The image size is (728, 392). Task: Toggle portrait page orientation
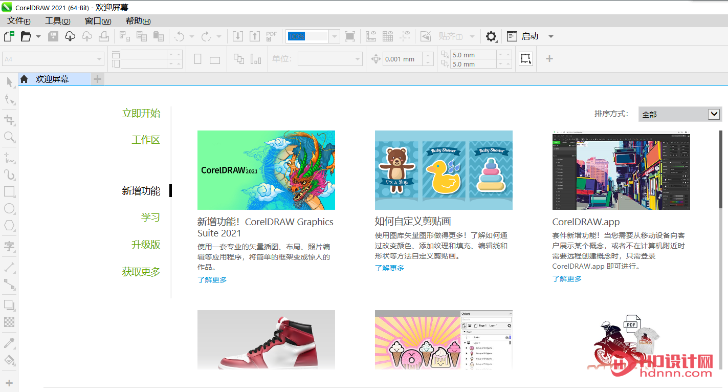(198, 59)
